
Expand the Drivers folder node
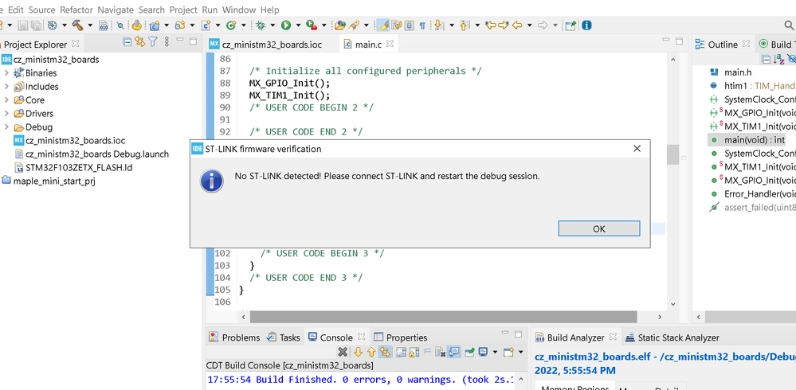tap(6, 114)
